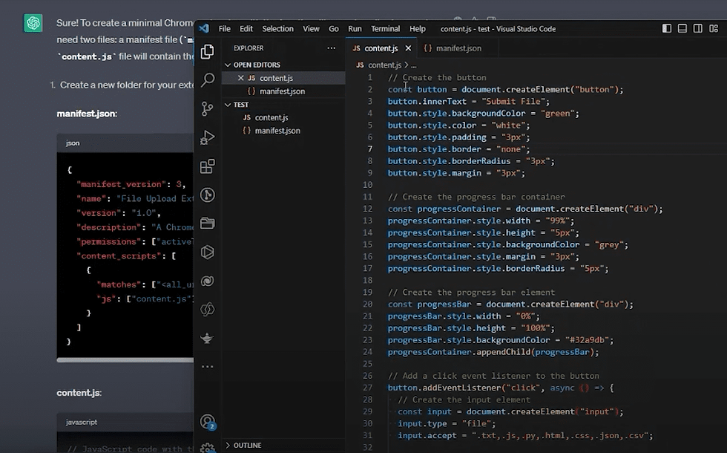727x453 pixels.
Task: Click the 'content.js:' heading in ChatGPT page
Action: (x=79, y=393)
